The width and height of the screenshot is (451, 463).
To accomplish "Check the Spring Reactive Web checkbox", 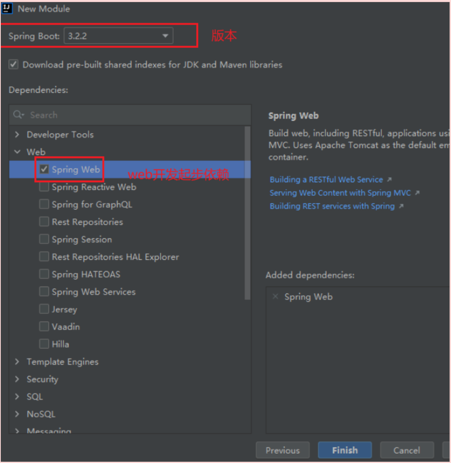I will point(44,187).
